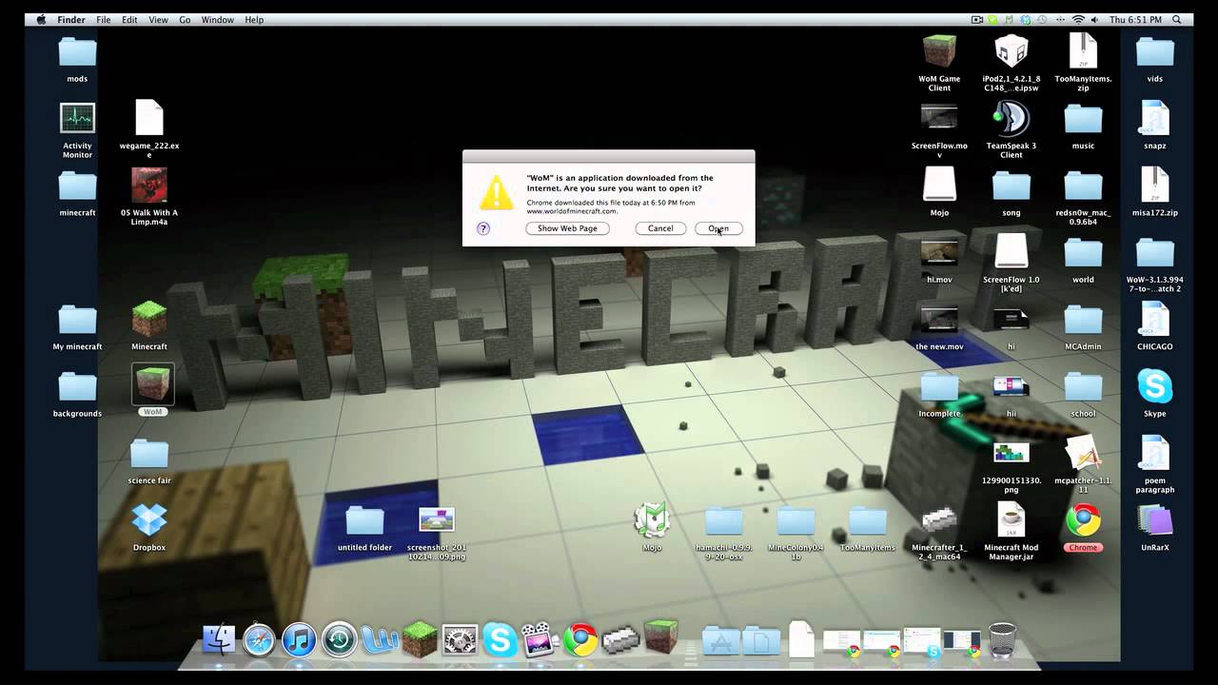Open the Finder menu in menu bar
This screenshot has width=1218, height=685.
tap(71, 19)
